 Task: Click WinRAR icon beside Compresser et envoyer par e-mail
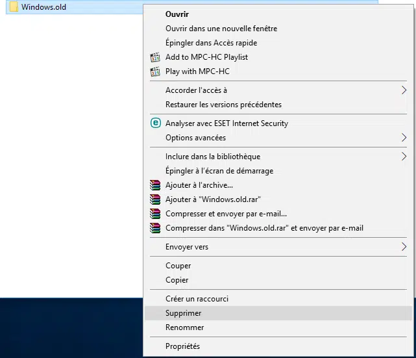tap(155, 214)
